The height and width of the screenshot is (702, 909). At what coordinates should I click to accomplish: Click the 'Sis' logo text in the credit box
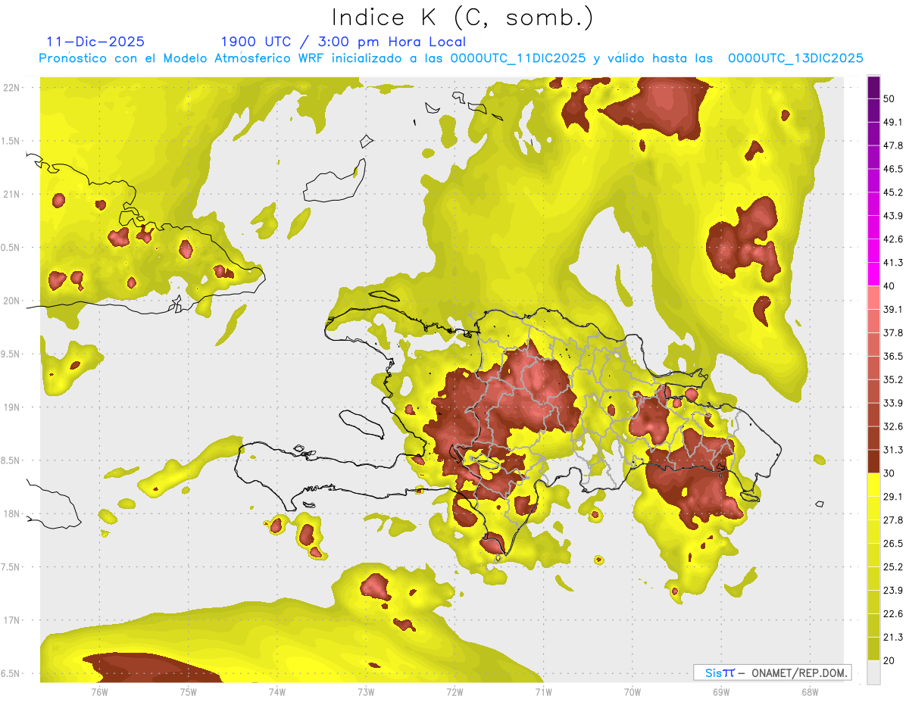pos(712,672)
